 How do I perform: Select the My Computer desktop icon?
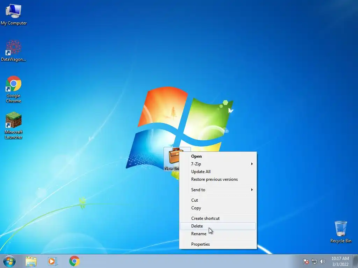14,15
